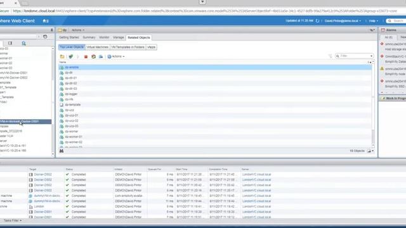The width and height of the screenshot is (406, 228).
Task: Close the browser tab
Action: click(15, 3)
